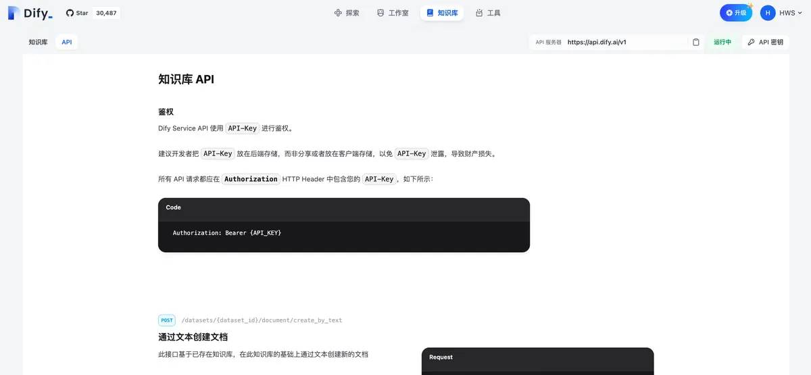
Task: Click the 运行中 status badge
Action: click(722, 42)
